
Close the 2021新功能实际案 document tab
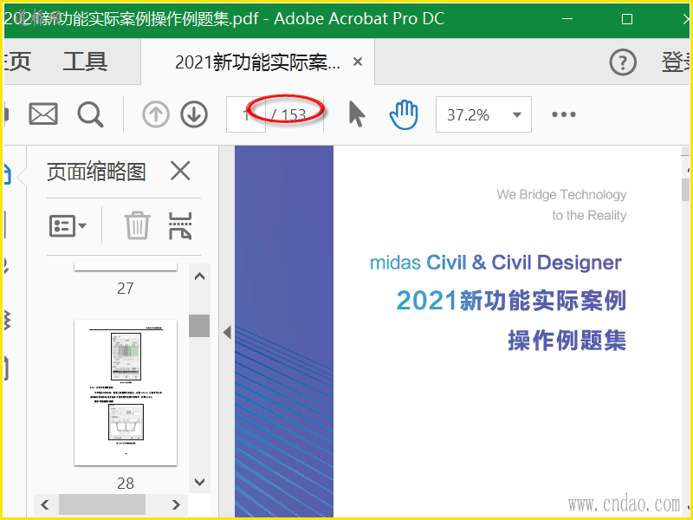pos(358,62)
